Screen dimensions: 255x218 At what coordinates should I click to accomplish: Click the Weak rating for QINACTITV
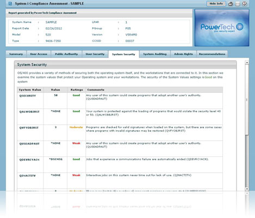pyautogui.click(x=76, y=175)
